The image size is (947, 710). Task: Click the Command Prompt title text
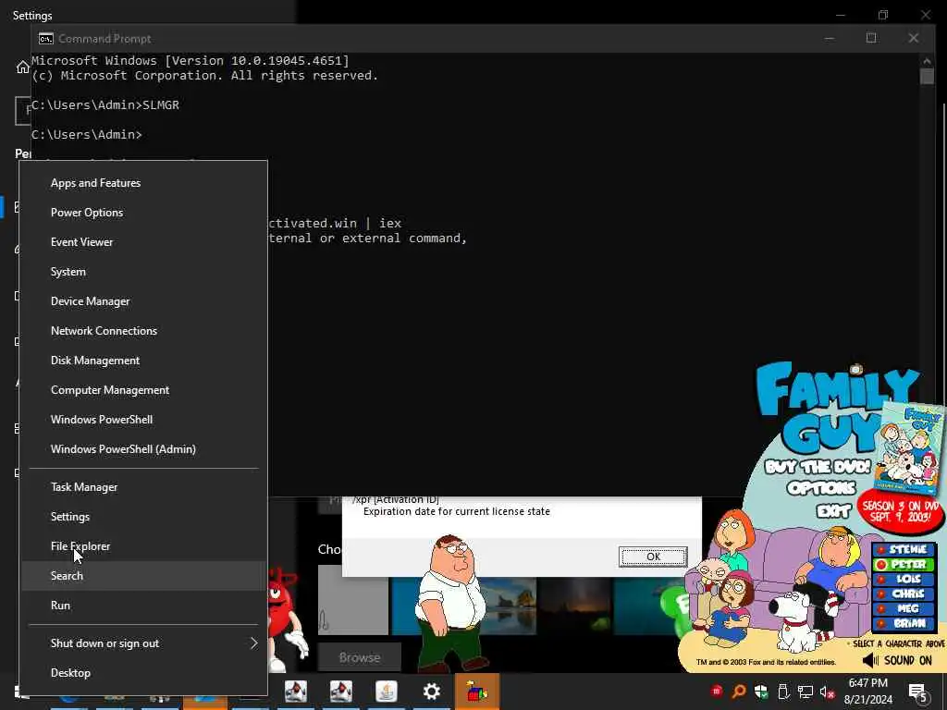105,39
